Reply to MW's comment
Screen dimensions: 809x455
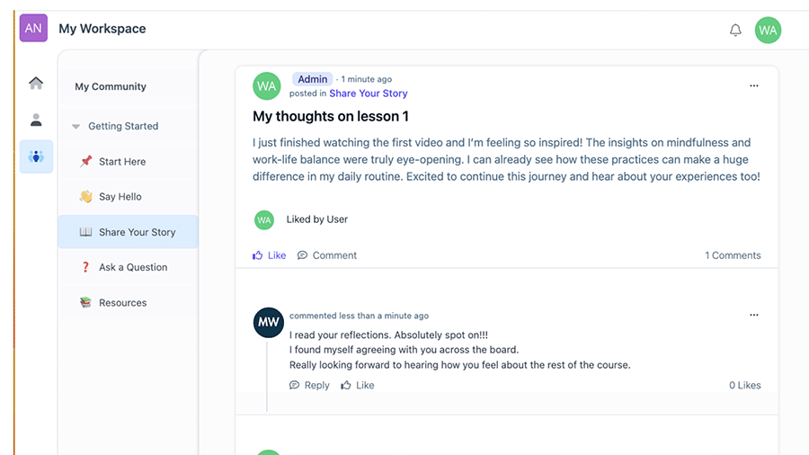pos(309,386)
